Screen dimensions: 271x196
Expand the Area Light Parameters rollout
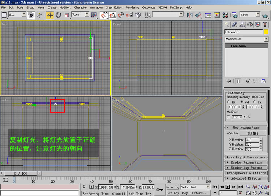pyautogui.click(x=246, y=157)
